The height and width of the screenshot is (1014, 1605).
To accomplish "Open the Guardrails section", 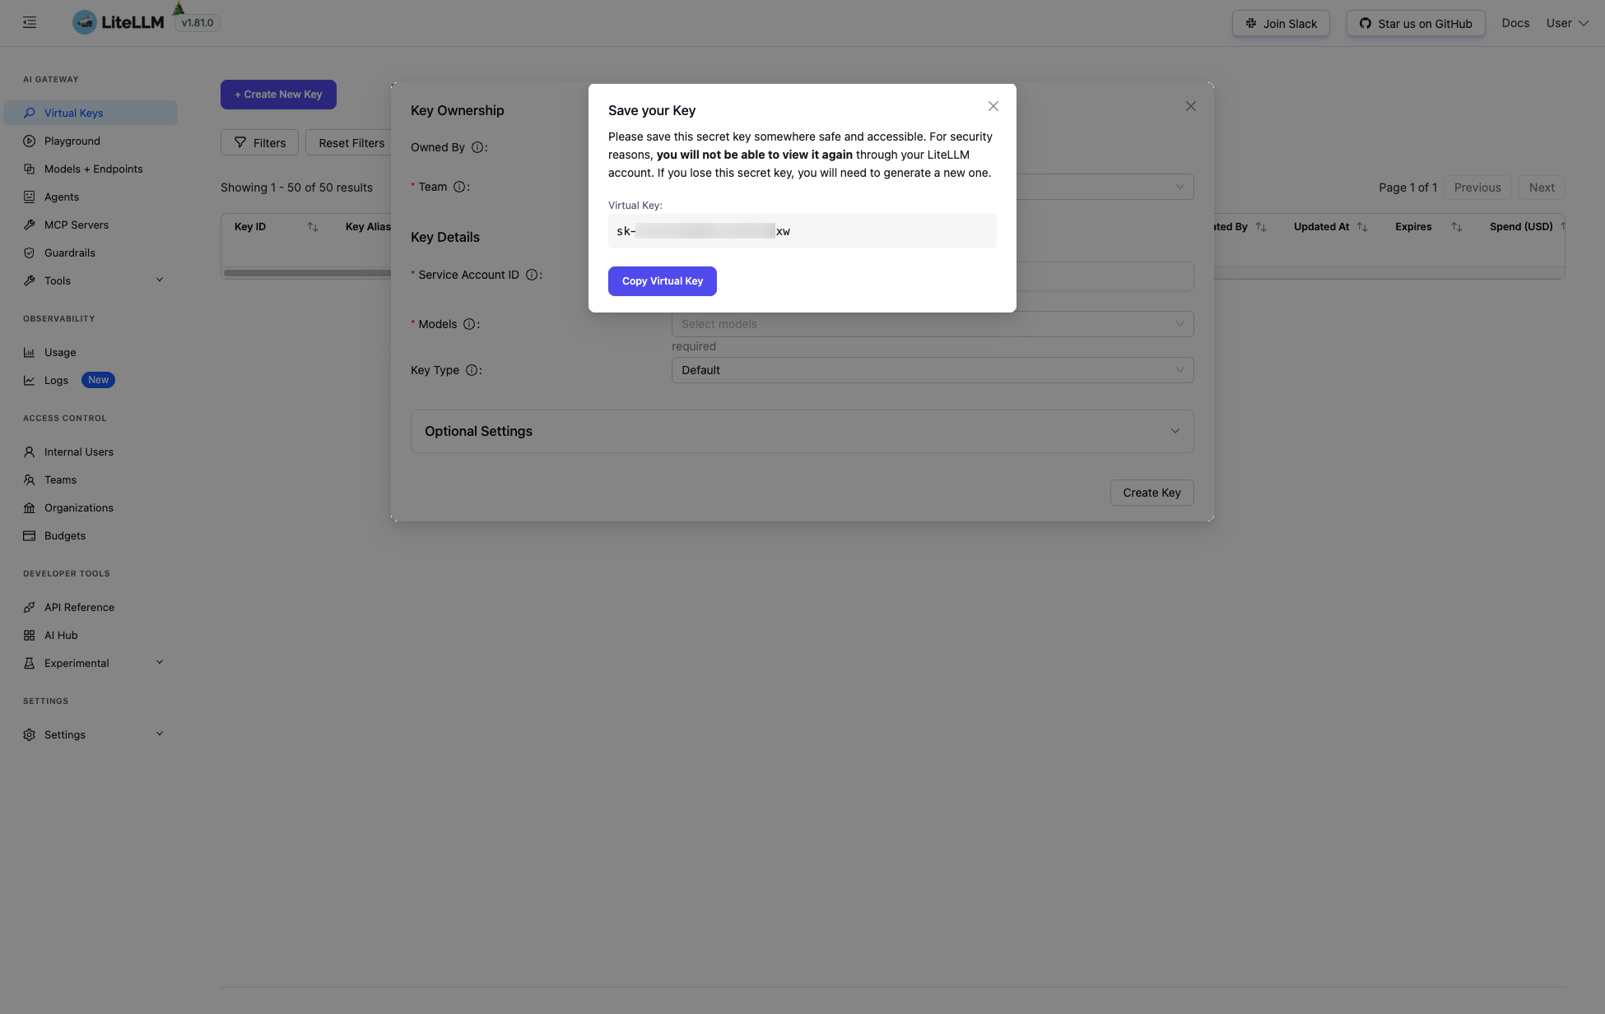I will [70, 252].
